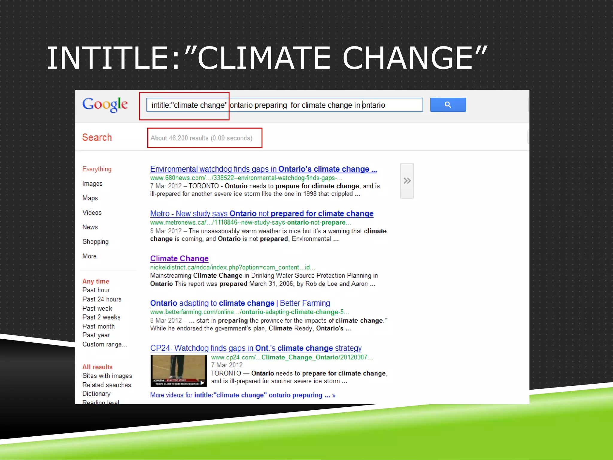613x460 pixels.
Task: Filter results to Past 24 hours
Action: click(x=102, y=299)
